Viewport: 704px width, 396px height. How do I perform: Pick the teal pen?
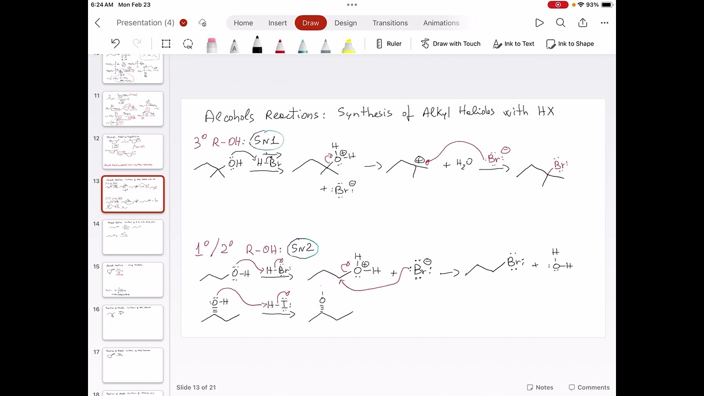[x=302, y=45]
